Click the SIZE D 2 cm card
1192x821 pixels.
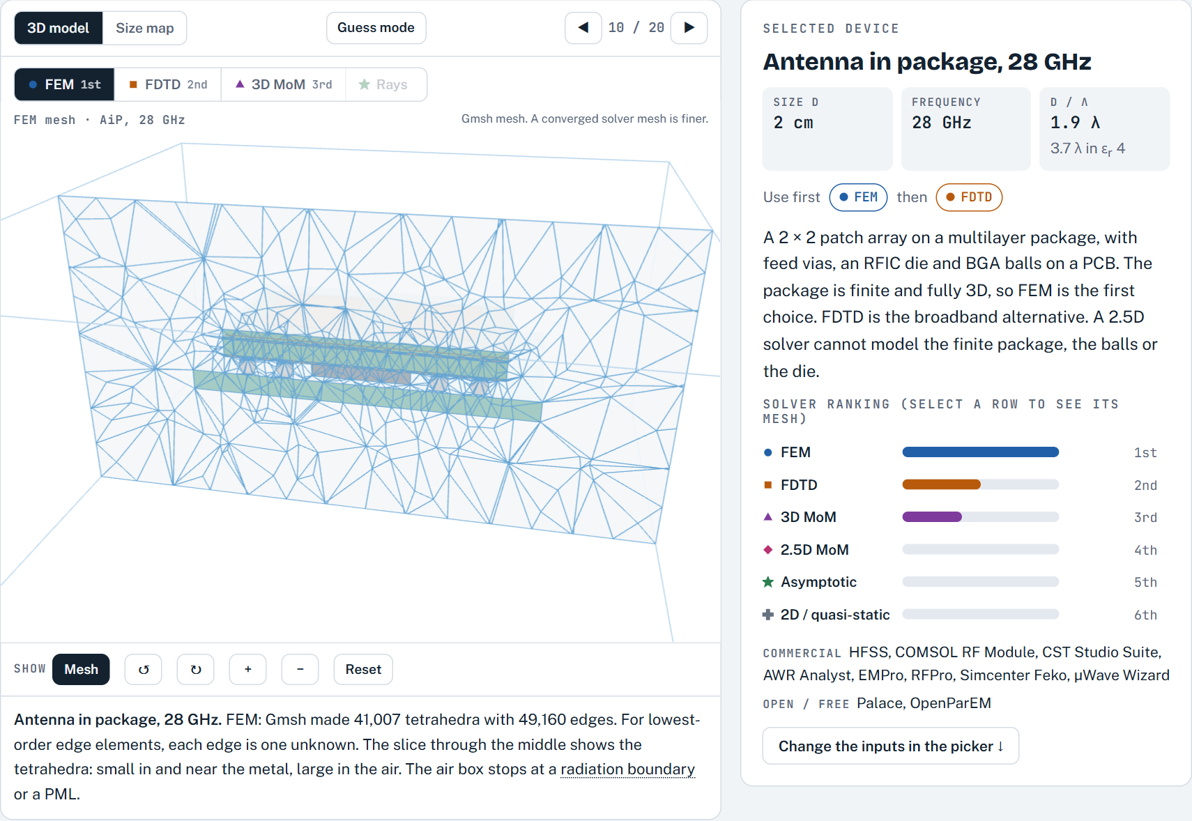(x=827, y=128)
